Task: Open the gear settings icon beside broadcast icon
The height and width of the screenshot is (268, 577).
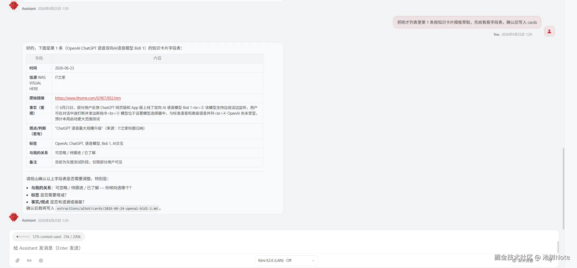Action: pyautogui.click(x=41, y=261)
